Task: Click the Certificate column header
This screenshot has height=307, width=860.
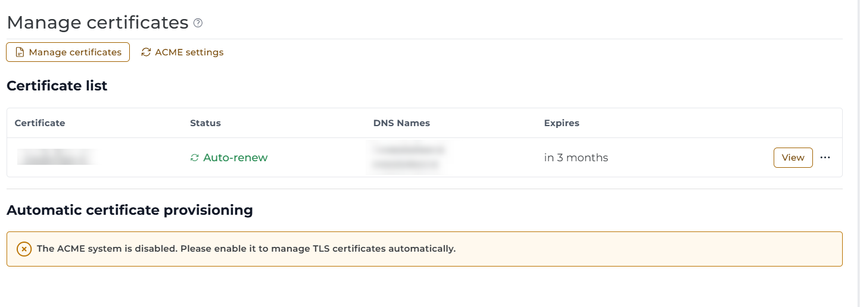Action: [40, 123]
